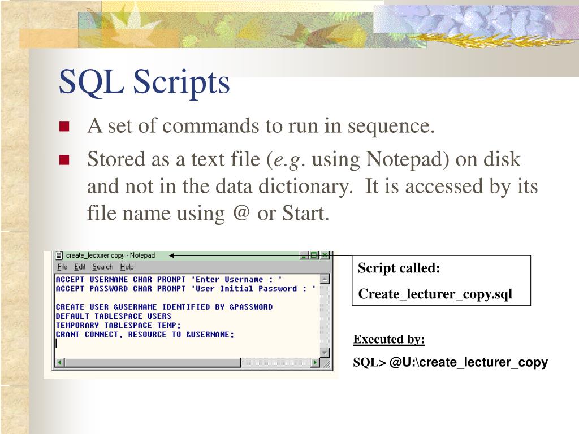The image size is (579, 434).
Task: Click the 'DEFAULT TABLESPACE USERS' line
Action: [113, 316]
